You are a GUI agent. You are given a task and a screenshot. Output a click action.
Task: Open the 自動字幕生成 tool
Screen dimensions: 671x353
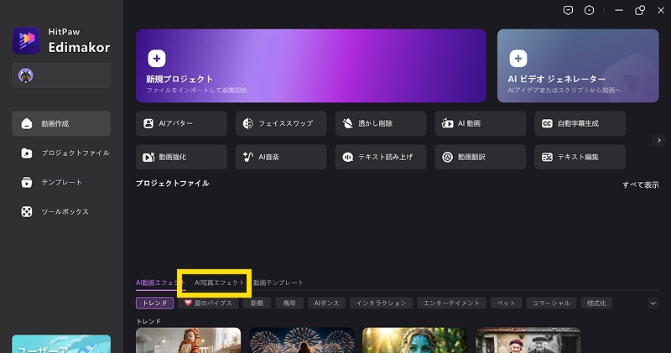point(580,123)
